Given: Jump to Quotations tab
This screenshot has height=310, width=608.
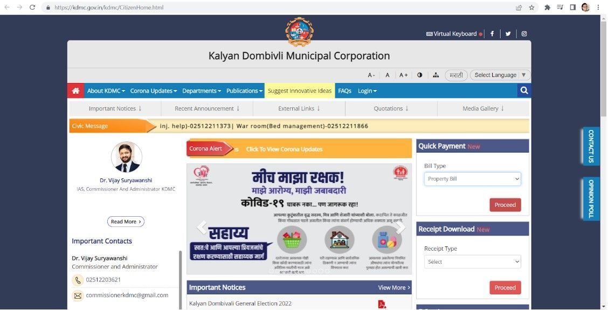Looking at the screenshot, I should click(x=391, y=109).
